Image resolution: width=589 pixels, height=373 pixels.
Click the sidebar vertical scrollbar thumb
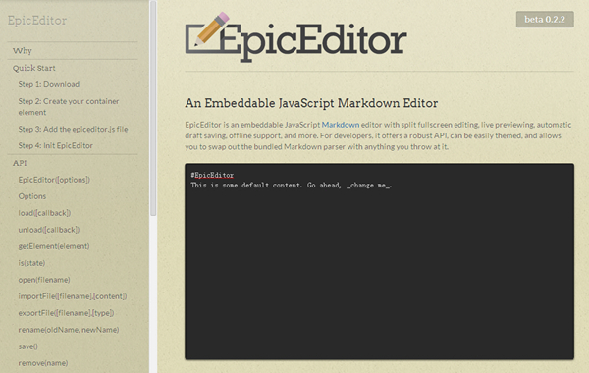click(x=153, y=108)
